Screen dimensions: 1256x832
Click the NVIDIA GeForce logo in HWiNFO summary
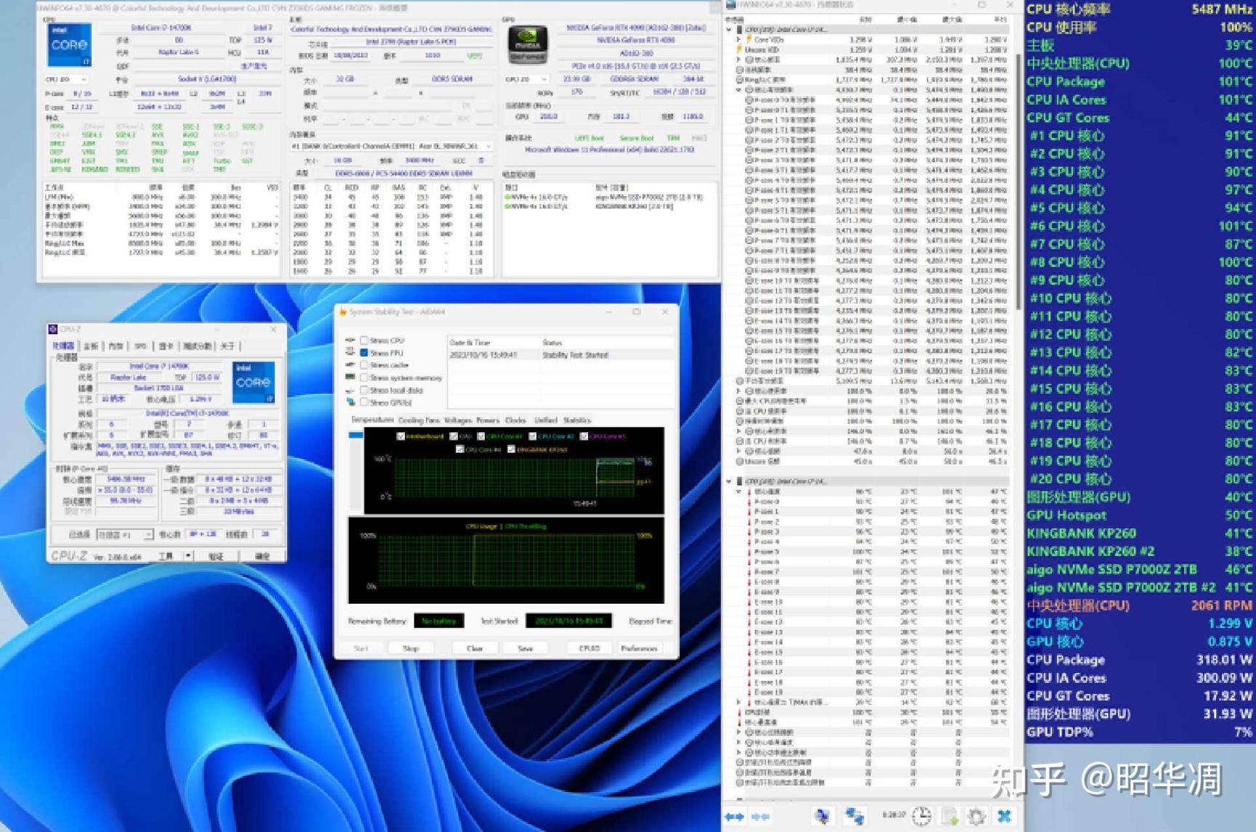pos(527,44)
